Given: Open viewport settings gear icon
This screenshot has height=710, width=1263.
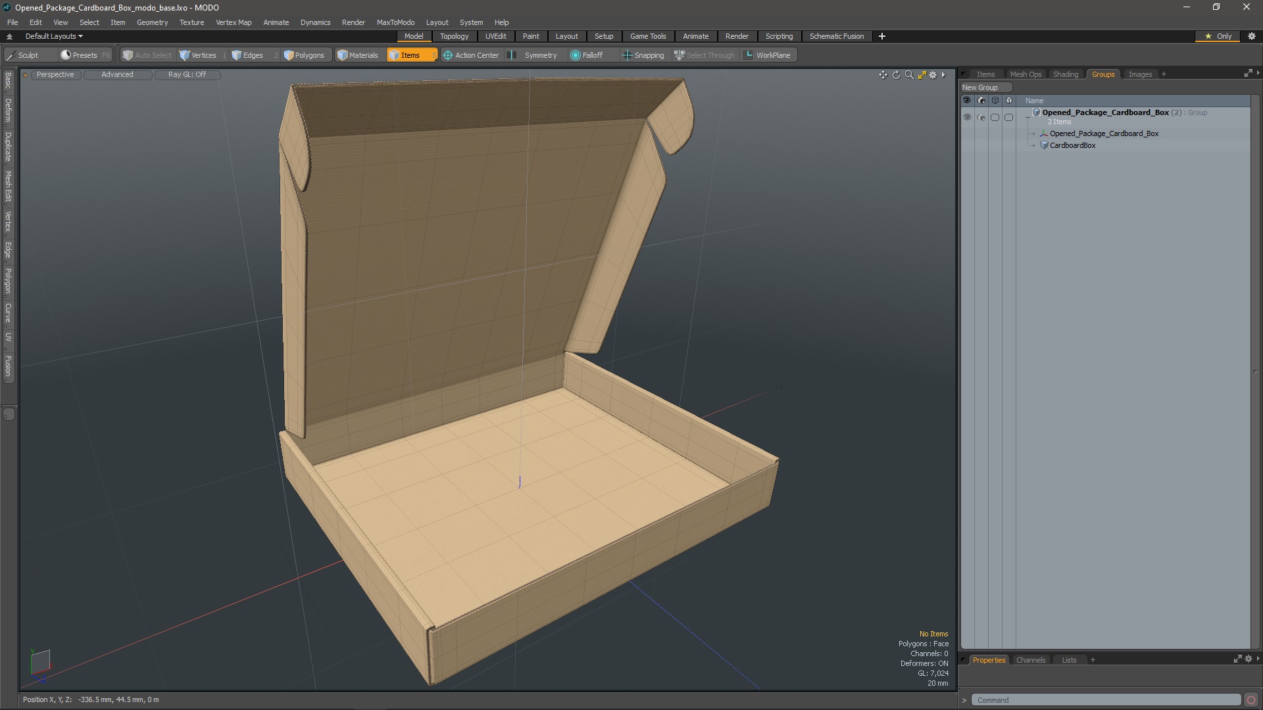Looking at the screenshot, I should pos(933,75).
